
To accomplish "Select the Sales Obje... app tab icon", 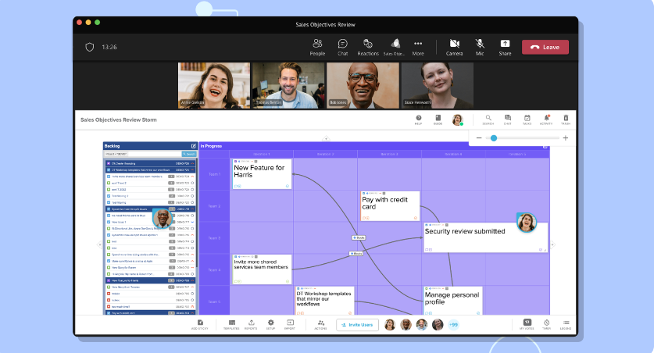I will pyautogui.click(x=394, y=47).
